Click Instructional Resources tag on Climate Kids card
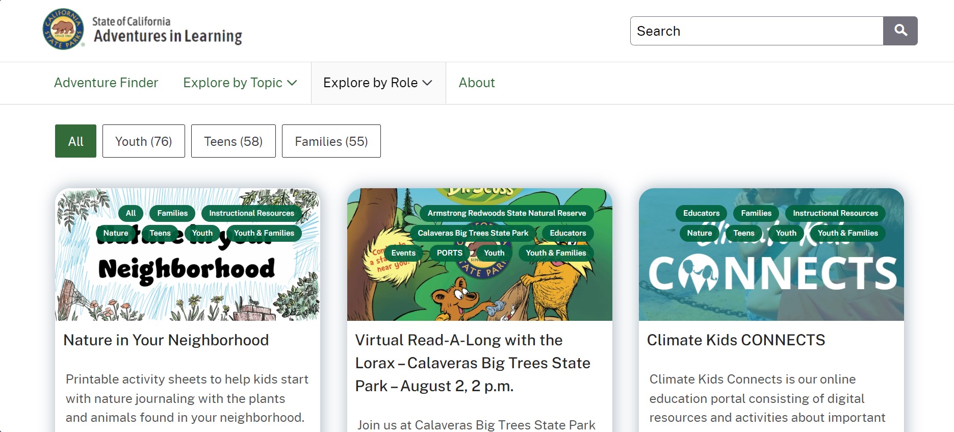The image size is (954, 432). pyautogui.click(x=835, y=213)
